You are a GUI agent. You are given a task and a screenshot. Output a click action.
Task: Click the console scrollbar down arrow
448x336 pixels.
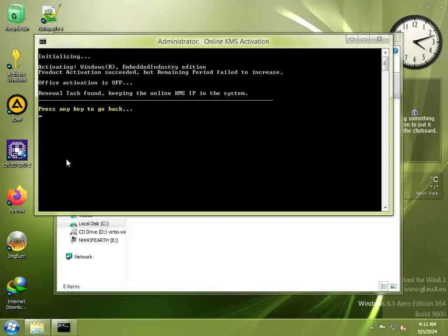(x=385, y=208)
